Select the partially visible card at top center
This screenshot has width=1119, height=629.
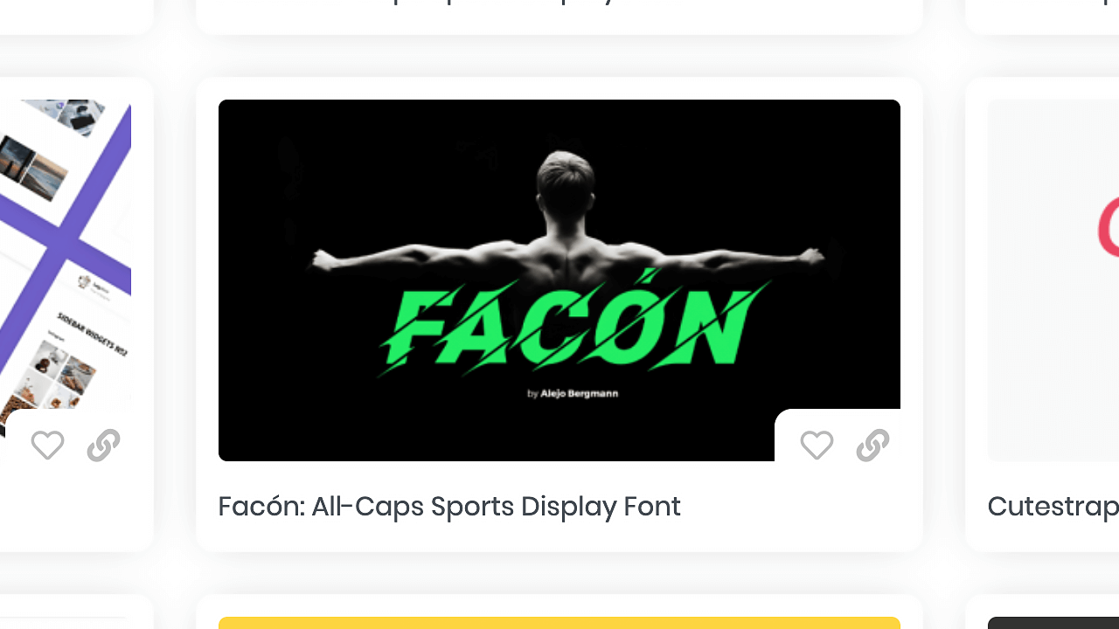(559, 17)
